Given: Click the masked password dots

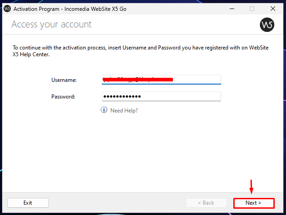Looking at the screenshot, I should tap(122, 96).
